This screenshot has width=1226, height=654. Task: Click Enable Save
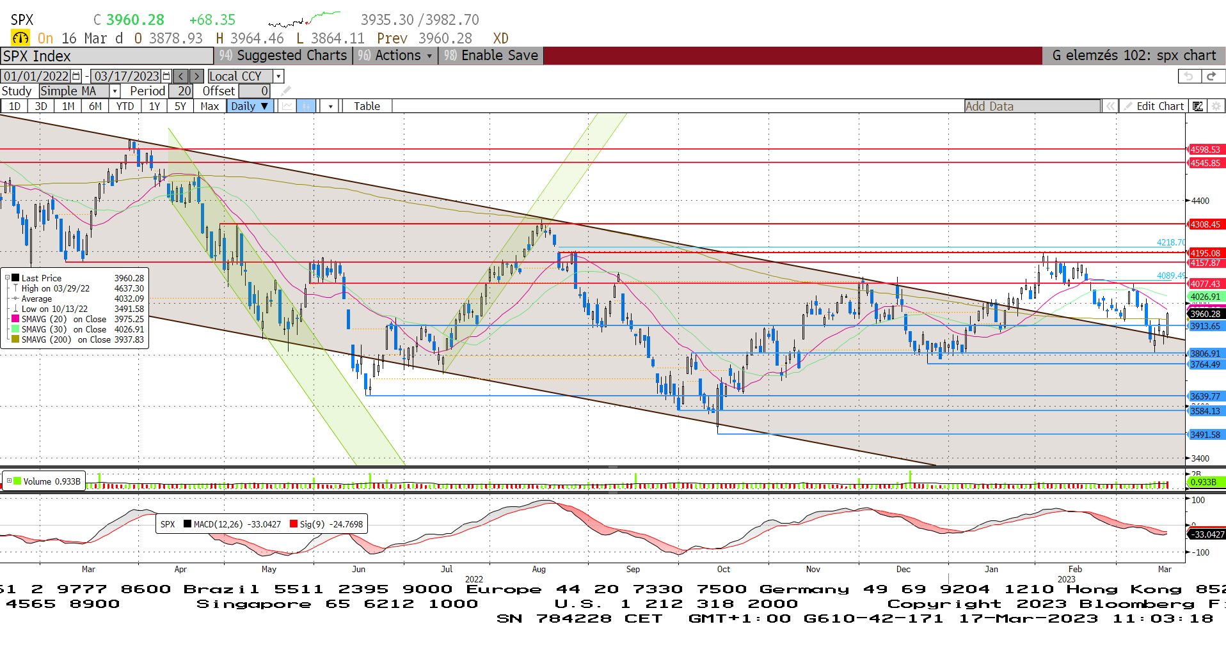491,56
